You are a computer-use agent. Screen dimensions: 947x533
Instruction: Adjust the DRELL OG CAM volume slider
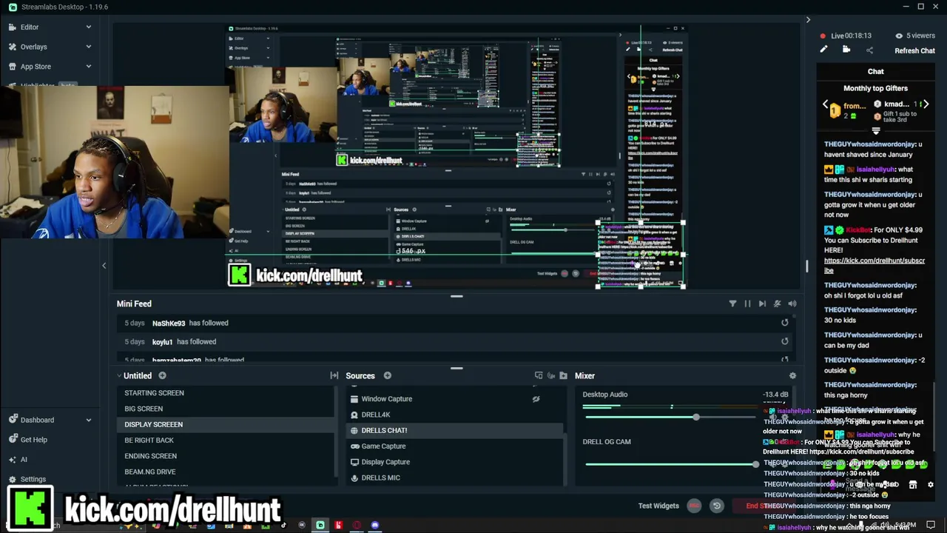672,465
